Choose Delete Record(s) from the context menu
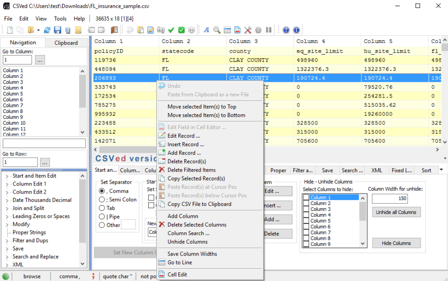This screenshot has width=448, height=281. point(187,161)
